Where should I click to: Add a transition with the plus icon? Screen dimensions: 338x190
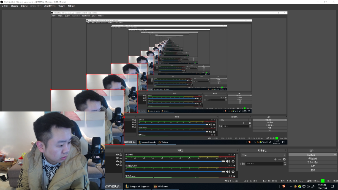point(275,159)
